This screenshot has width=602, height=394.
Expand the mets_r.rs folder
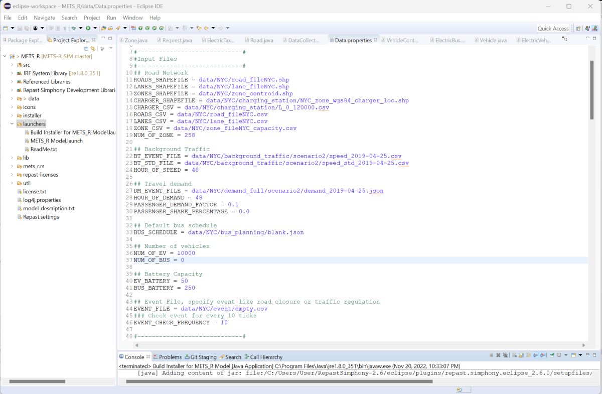coord(12,166)
